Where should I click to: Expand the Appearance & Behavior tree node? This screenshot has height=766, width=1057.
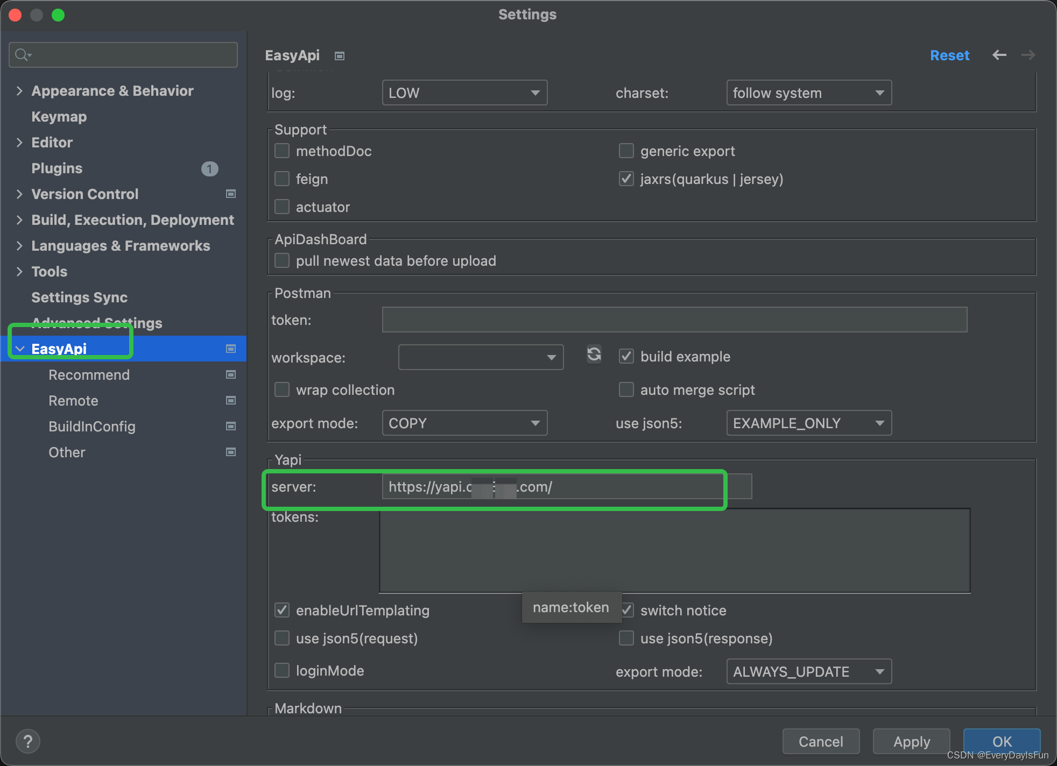tap(20, 91)
